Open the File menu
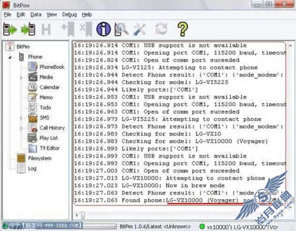Viewport: 296px width, 231px height. (x=8, y=15)
